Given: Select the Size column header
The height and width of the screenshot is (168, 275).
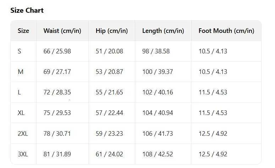Looking at the screenshot, I should tap(23, 31).
